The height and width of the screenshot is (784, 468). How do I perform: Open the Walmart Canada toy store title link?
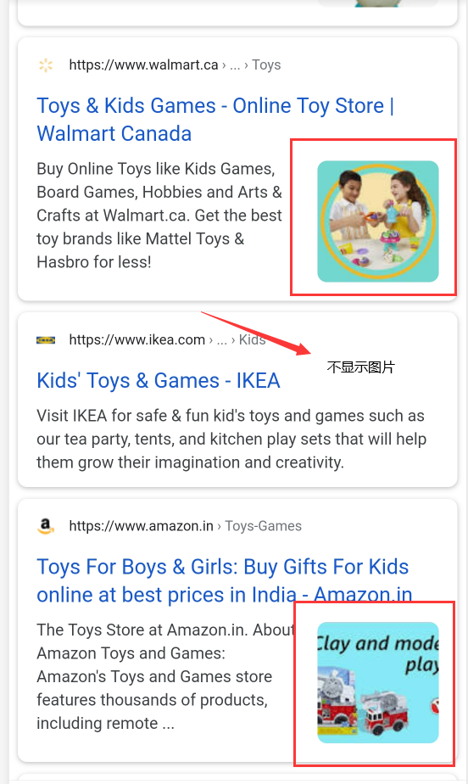[215, 120]
